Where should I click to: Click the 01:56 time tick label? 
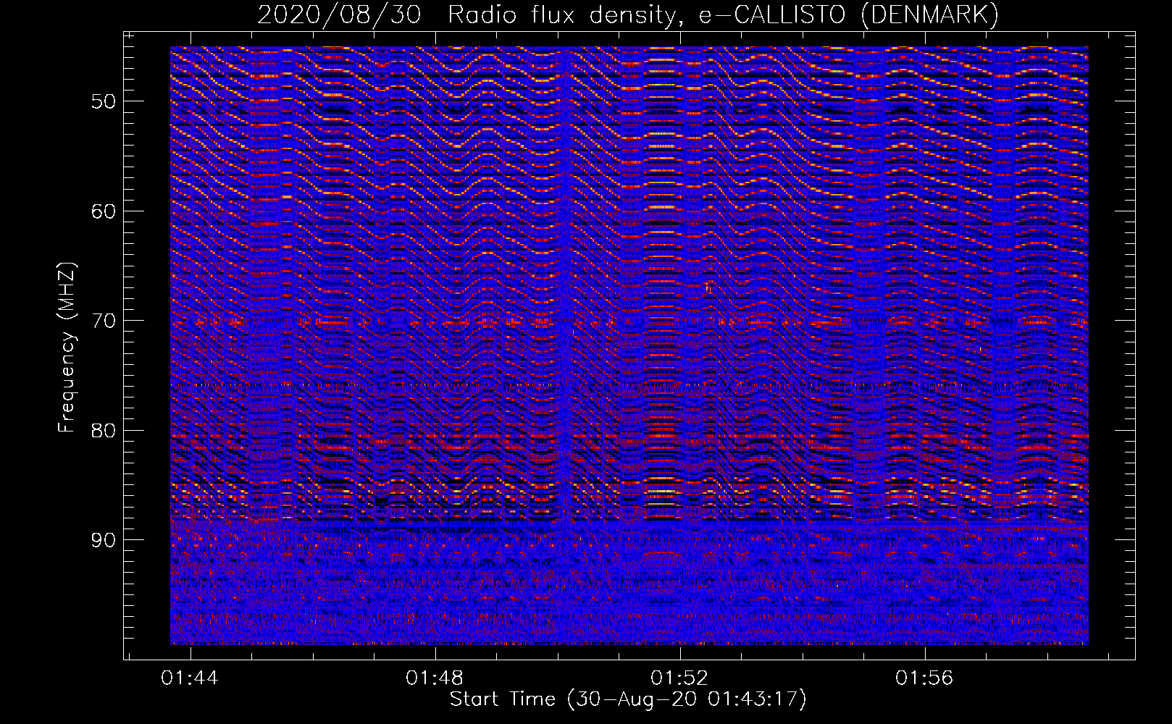[x=924, y=678]
